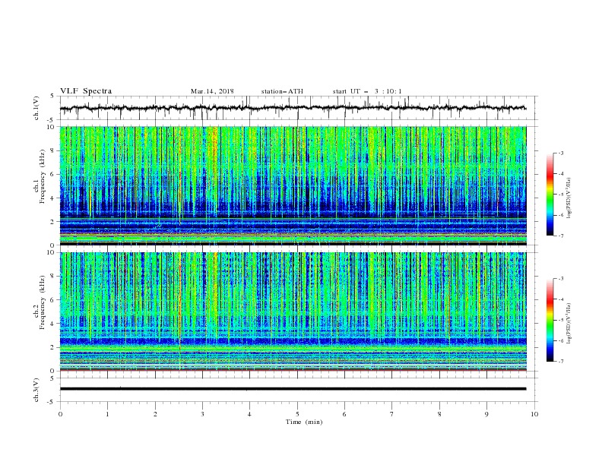602x465 pixels.
Task: Click the ch.1 voltage waveform trace
Action: coord(293,108)
